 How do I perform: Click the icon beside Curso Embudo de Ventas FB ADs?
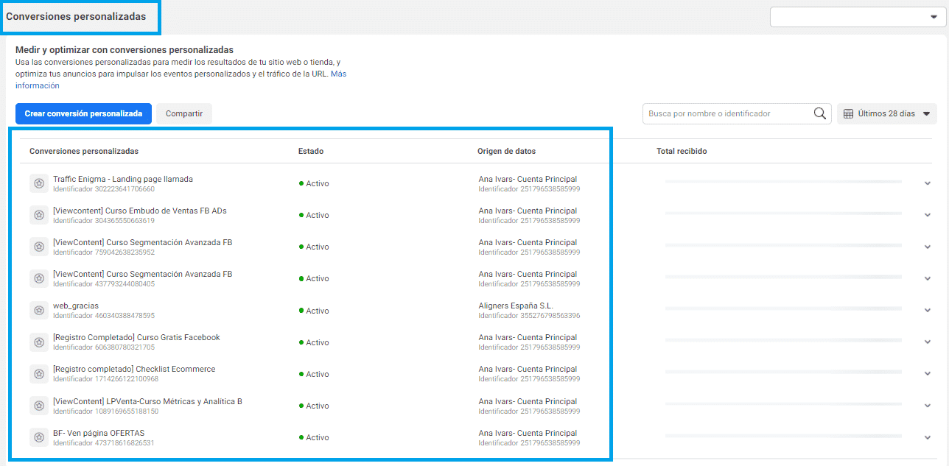pyautogui.click(x=39, y=215)
